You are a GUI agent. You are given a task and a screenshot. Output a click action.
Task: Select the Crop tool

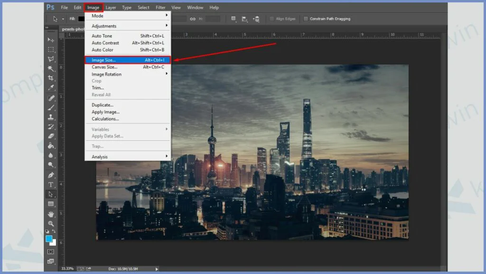click(x=51, y=78)
